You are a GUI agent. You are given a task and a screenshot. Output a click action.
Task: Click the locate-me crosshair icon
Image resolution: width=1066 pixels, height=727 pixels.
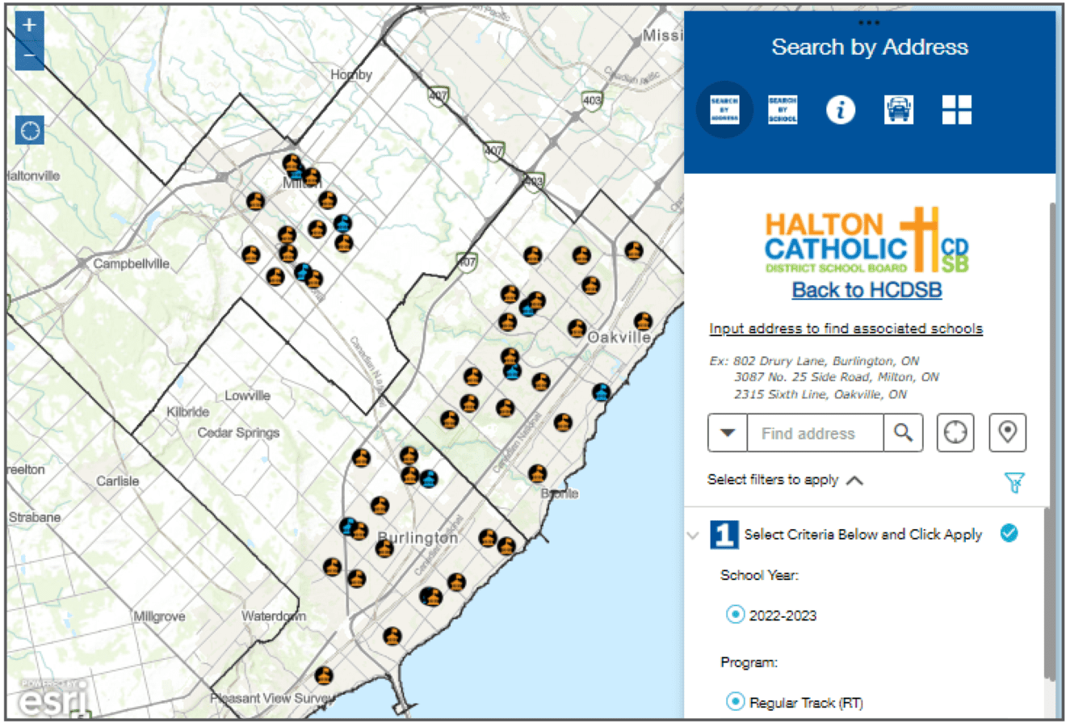pyautogui.click(x=955, y=433)
